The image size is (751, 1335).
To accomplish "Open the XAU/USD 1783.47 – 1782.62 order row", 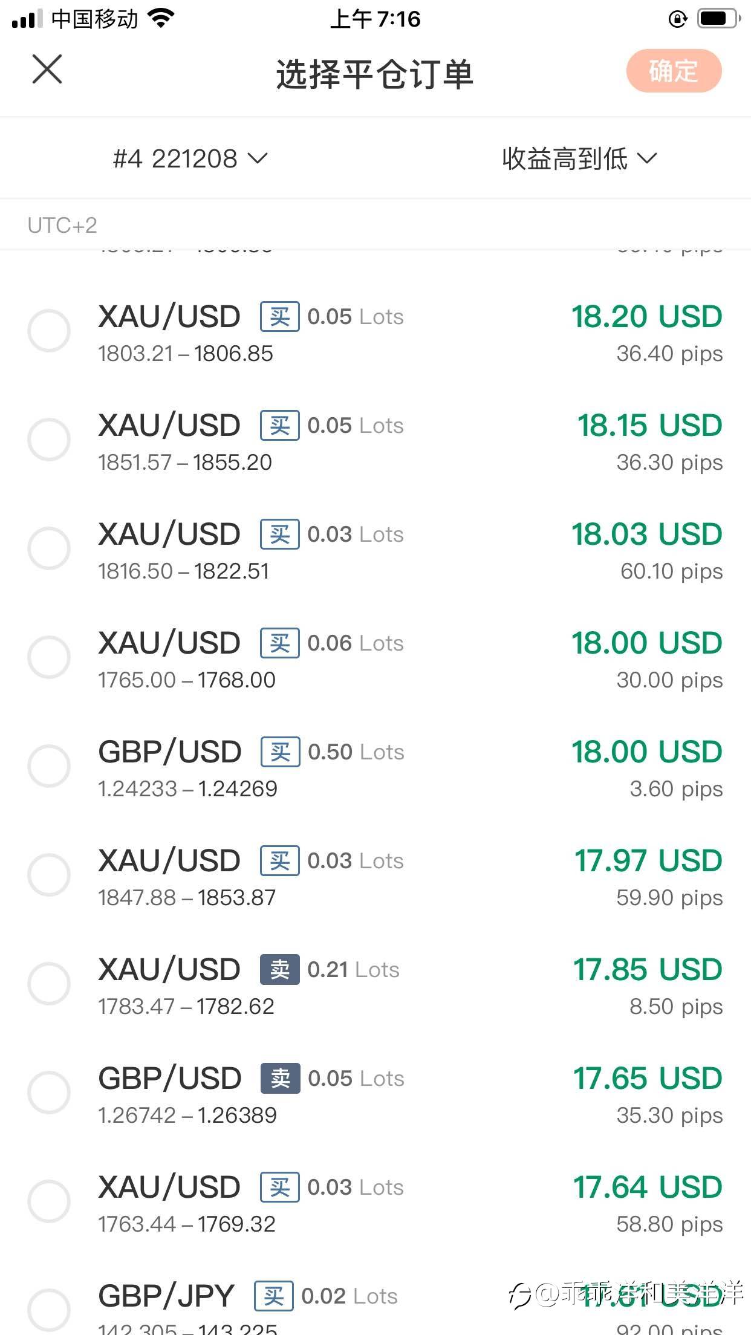I will point(375,984).
